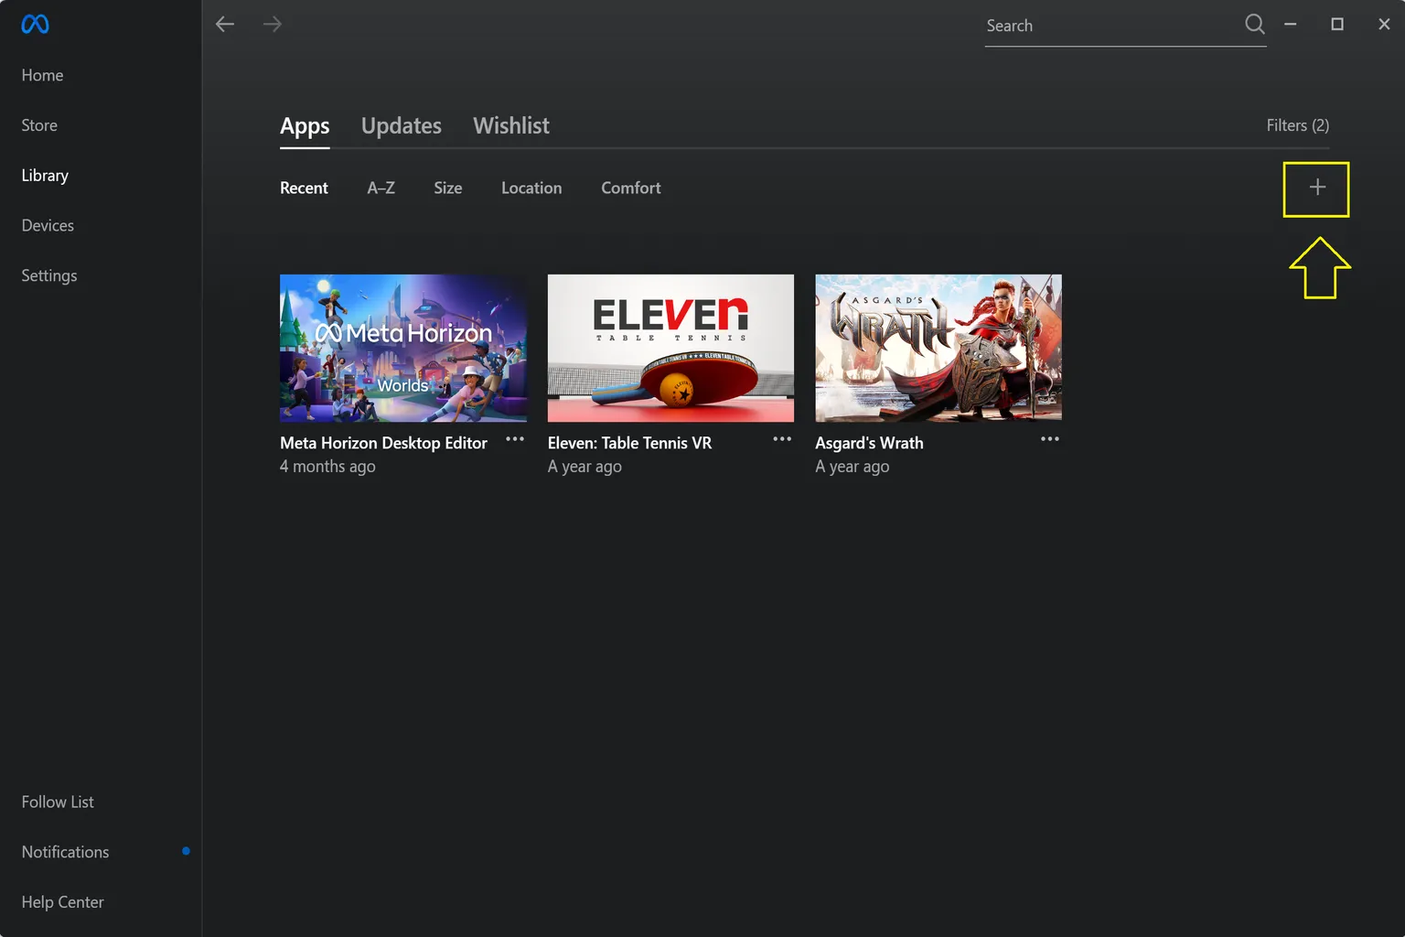
Task: Click 'A year ago' under Eleven
Action: click(585, 467)
